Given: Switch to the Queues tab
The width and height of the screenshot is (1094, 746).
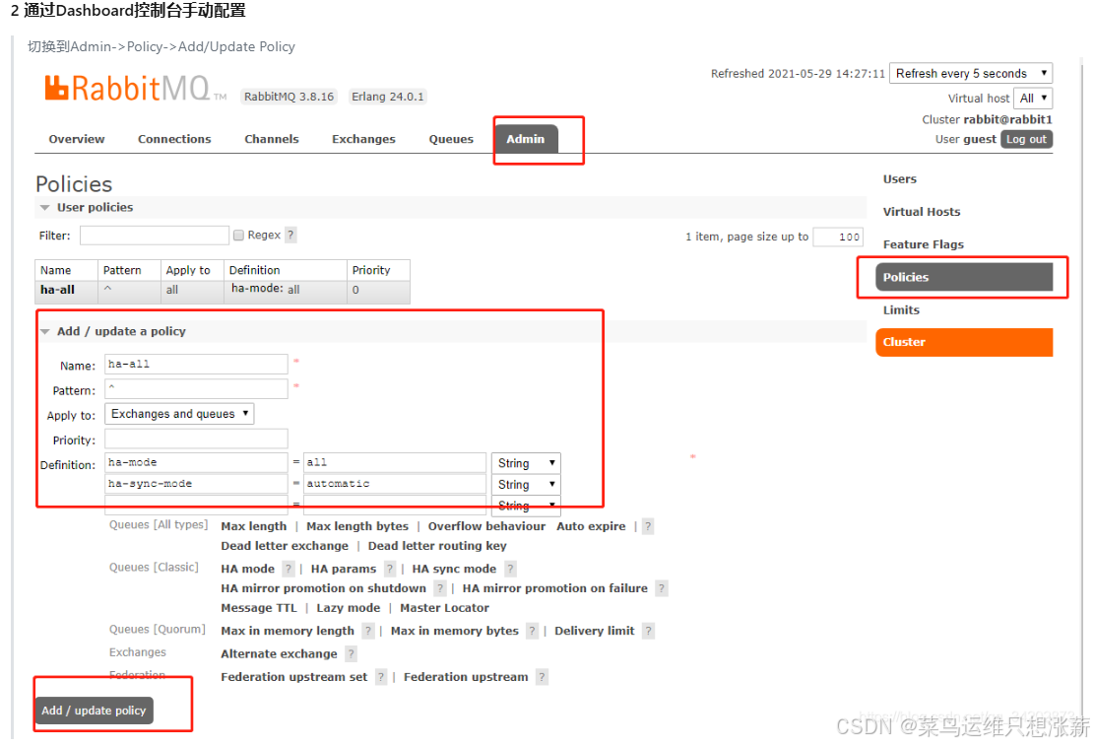Looking at the screenshot, I should (451, 139).
